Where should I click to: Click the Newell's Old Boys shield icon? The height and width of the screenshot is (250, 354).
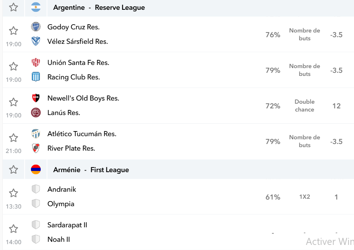tap(36, 98)
